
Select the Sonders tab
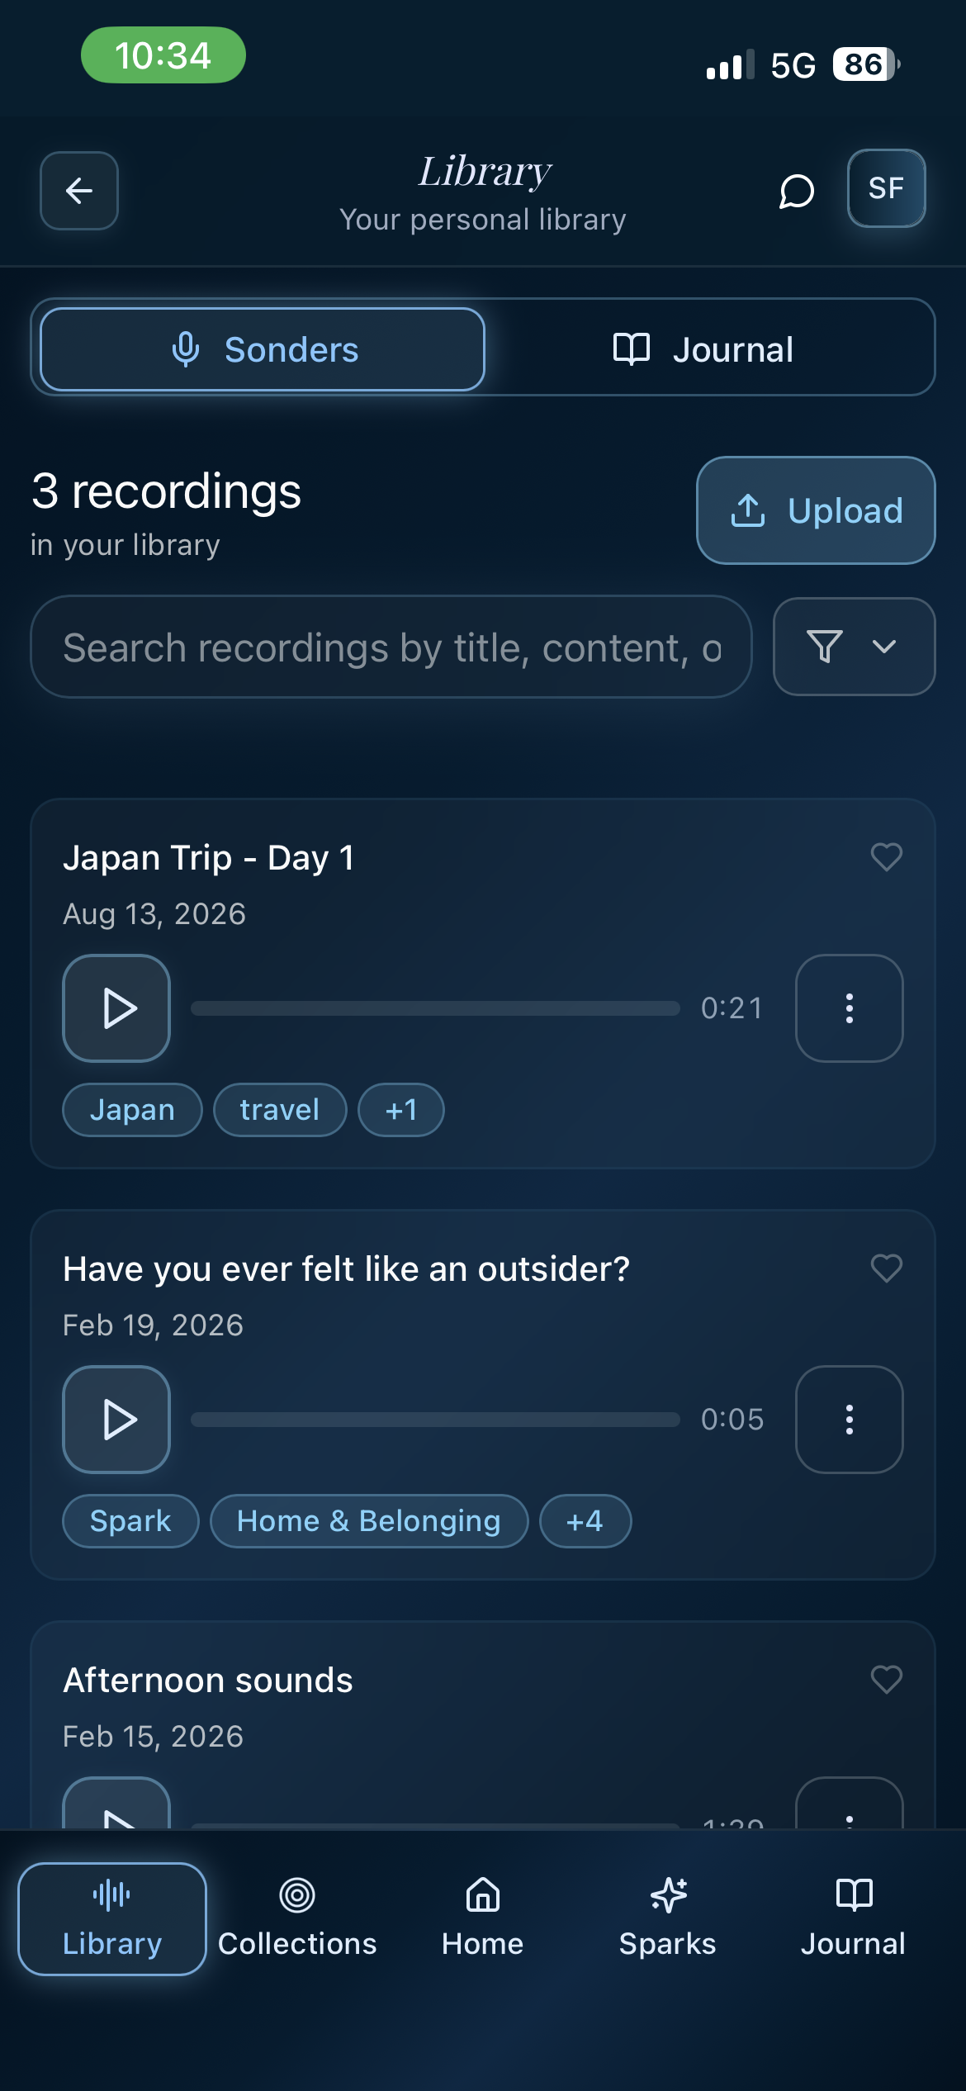click(263, 349)
